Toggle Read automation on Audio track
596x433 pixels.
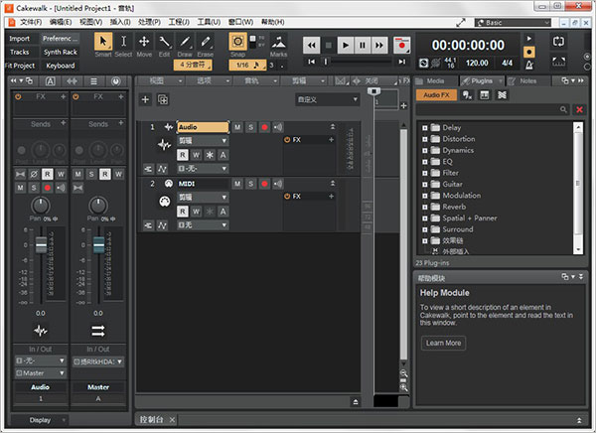[x=183, y=155]
